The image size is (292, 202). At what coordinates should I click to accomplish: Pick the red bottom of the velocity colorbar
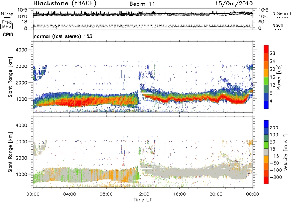point(266,180)
